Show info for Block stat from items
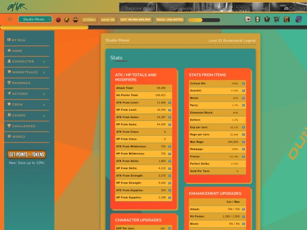 pyautogui.click(x=243, y=98)
